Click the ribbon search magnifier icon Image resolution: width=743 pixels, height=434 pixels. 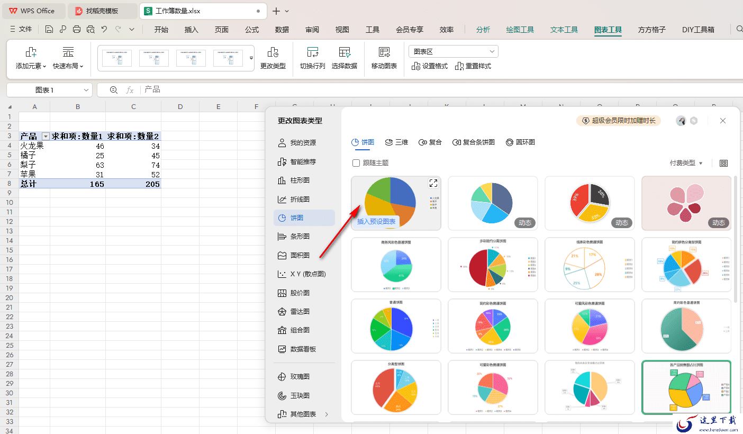pyautogui.click(x=739, y=29)
